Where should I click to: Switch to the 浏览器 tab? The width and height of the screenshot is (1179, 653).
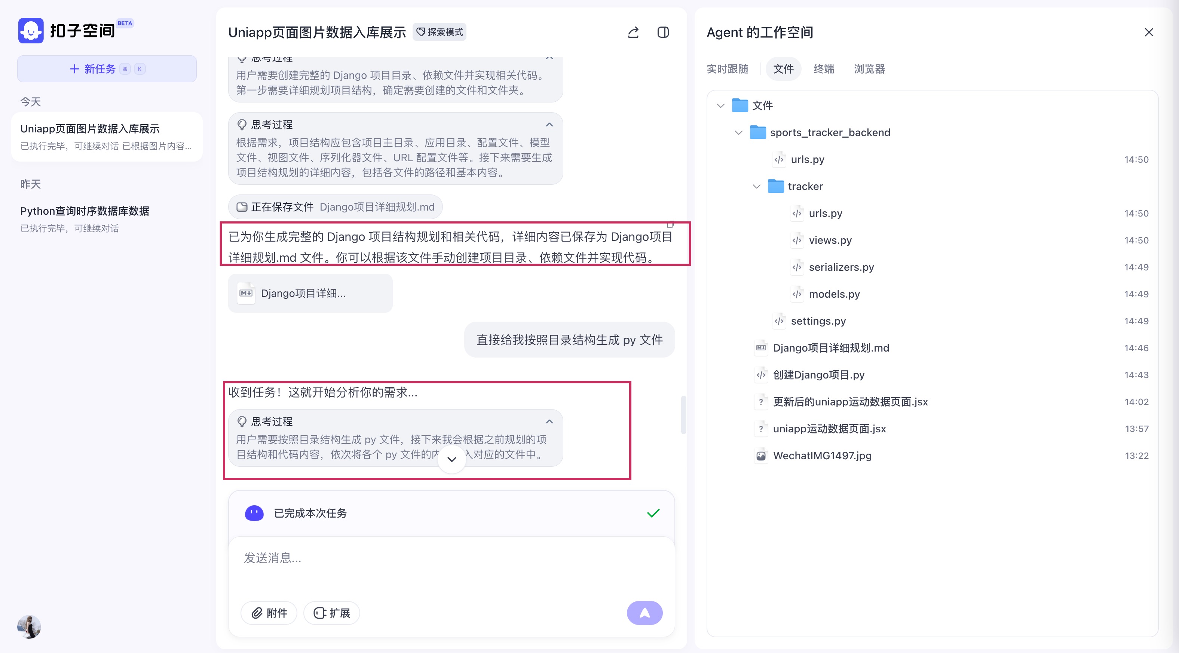869,69
